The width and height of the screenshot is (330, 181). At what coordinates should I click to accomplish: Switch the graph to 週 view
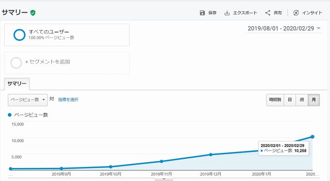(x=302, y=100)
